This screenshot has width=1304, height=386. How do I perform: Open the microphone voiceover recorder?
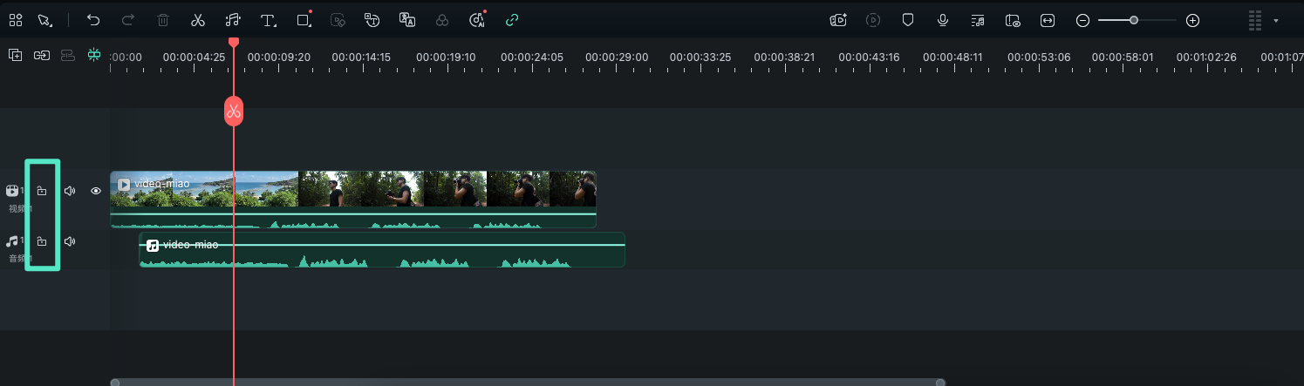[x=943, y=20]
